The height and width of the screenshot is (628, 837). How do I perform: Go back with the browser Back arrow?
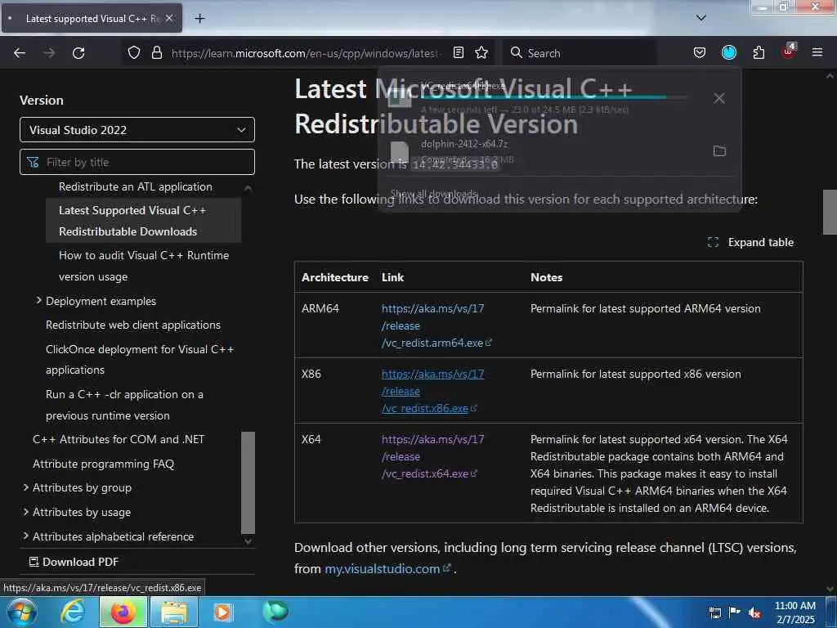(x=20, y=53)
